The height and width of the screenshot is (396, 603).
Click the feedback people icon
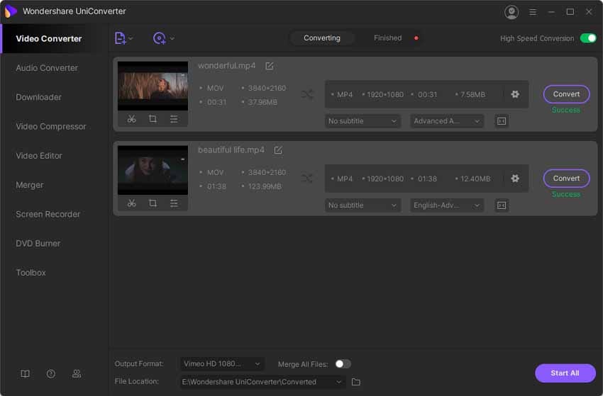coord(77,374)
